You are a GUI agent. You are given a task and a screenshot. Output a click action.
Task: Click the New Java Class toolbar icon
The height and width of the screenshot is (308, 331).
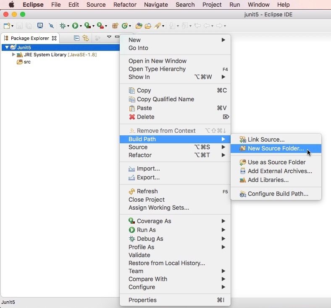(x=125, y=26)
